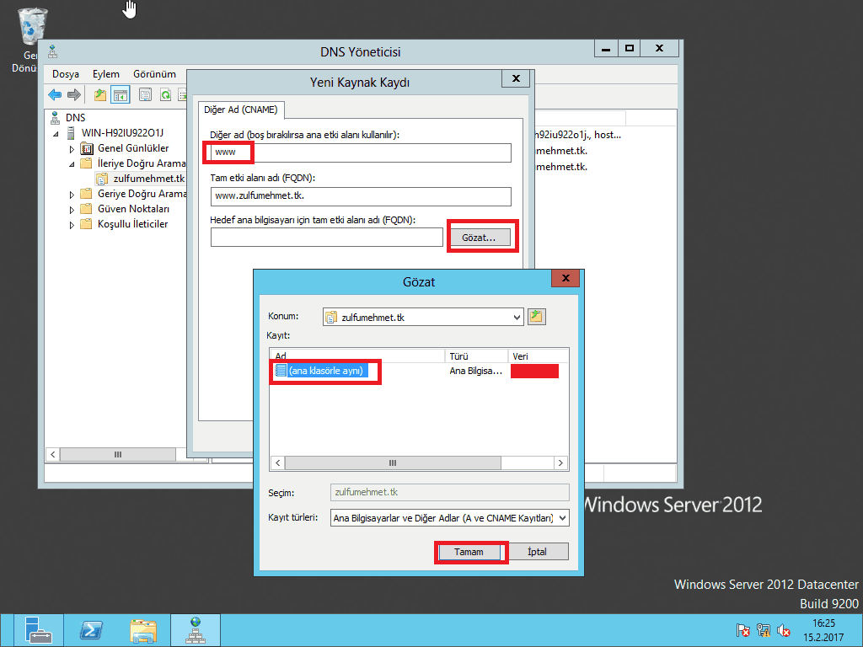Click the green Refresh toolbar icon
Image resolution: width=863 pixels, height=647 pixels.
[166, 94]
